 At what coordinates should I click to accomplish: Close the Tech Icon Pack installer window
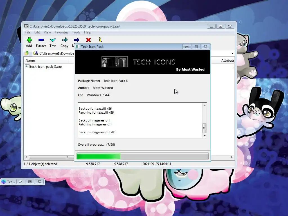pos(206,47)
